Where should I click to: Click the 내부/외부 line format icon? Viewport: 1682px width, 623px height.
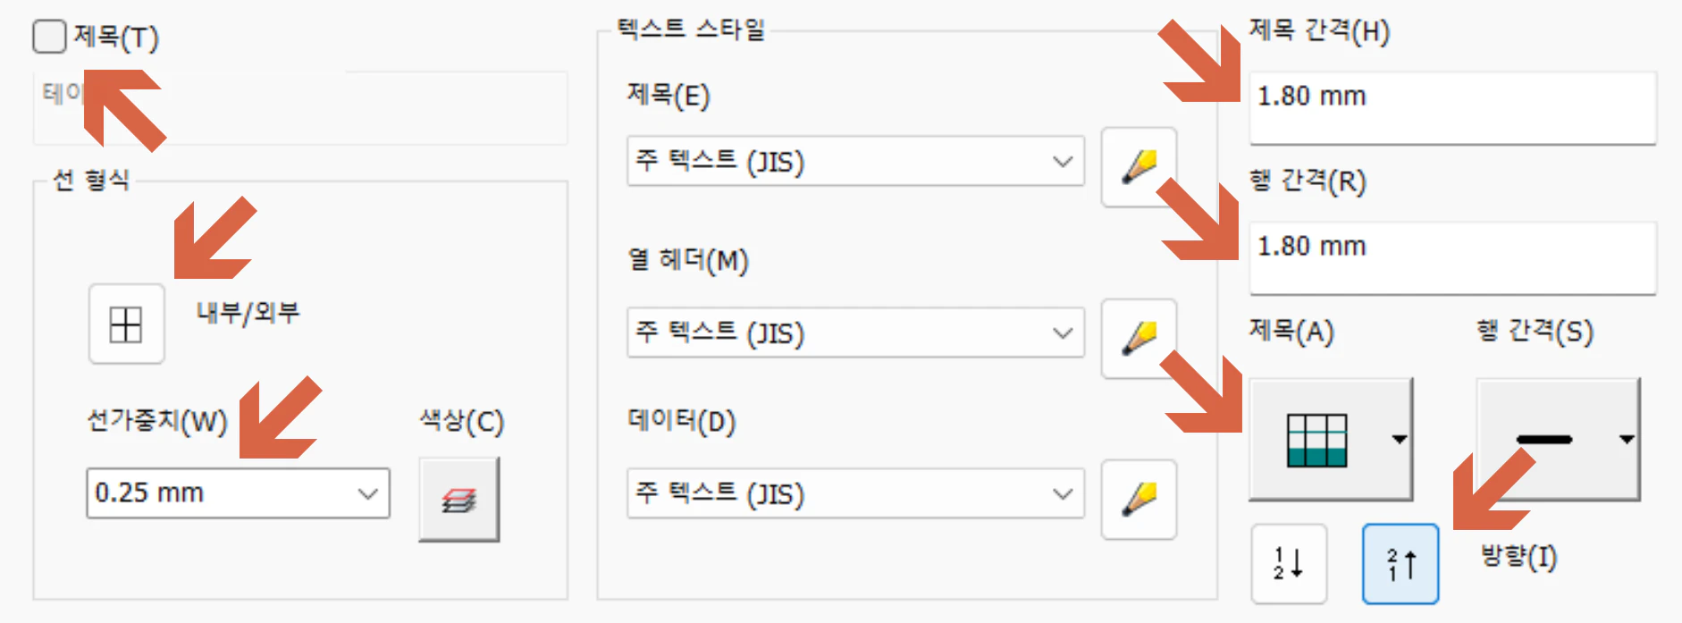pyautogui.click(x=126, y=324)
